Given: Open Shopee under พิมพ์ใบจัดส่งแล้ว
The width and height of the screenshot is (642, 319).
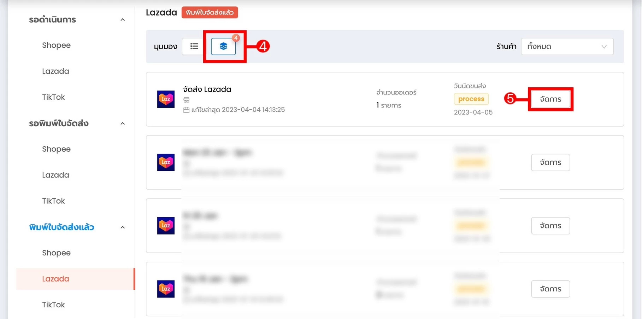Looking at the screenshot, I should [x=56, y=253].
